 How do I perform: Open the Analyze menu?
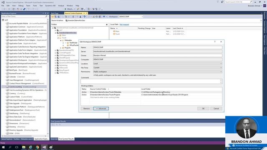tap(61, 5)
